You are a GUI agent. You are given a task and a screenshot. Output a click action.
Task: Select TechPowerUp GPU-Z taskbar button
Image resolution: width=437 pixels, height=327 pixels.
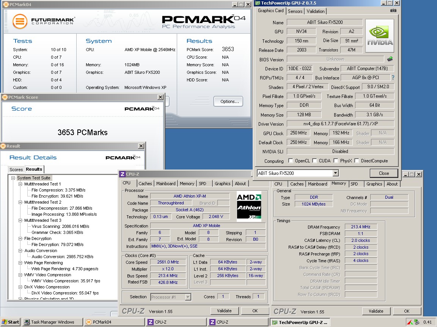[300, 322]
